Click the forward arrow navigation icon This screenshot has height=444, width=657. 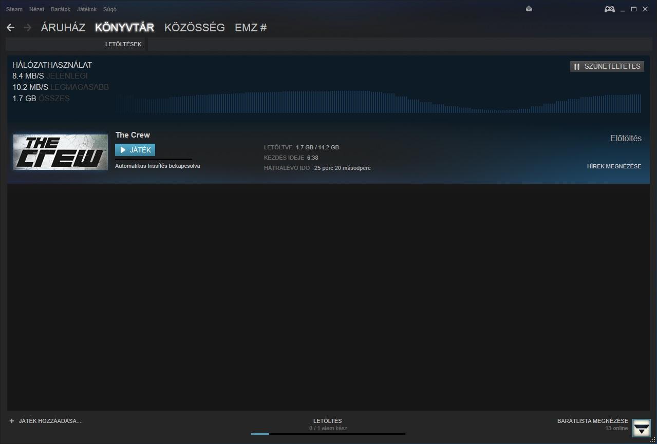tap(28, 28)
